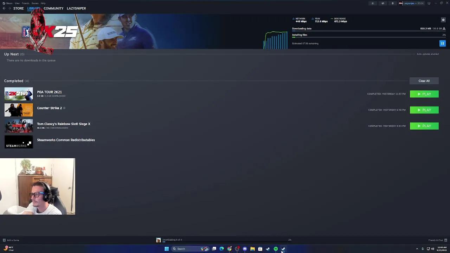Show hidden system tray icons
Image resolution: width=450 pixels, height=253 pixels.
(417, 249)
